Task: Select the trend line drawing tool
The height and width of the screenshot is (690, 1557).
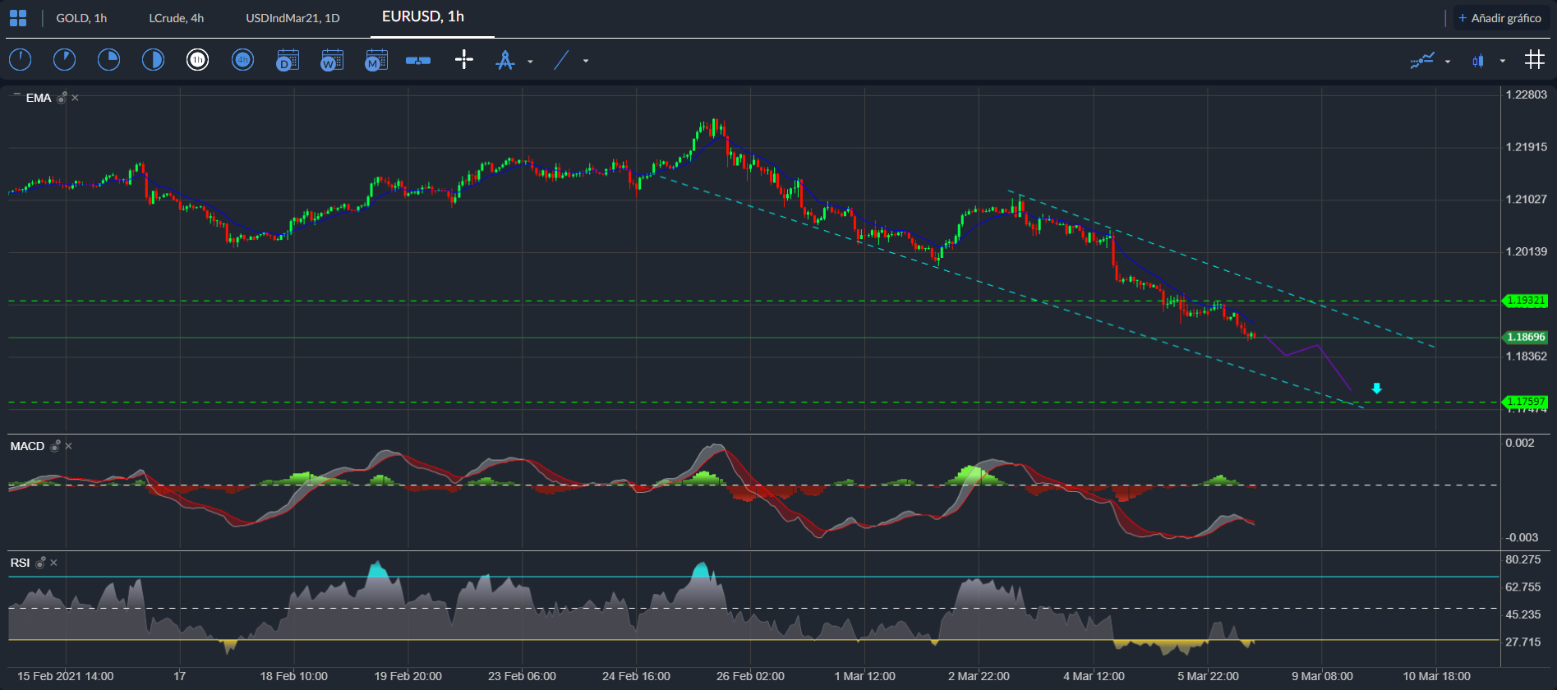Action: pyautogui.click(x=561, y=60)
